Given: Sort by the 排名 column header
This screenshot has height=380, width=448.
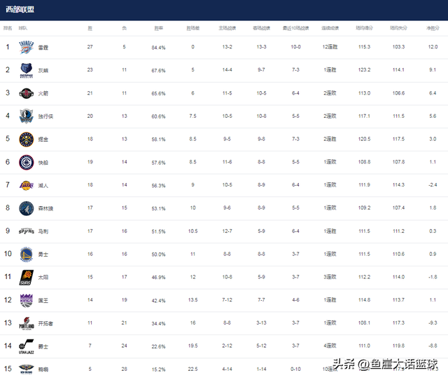Looking at the screenshot, I should [x=8, y=28].
